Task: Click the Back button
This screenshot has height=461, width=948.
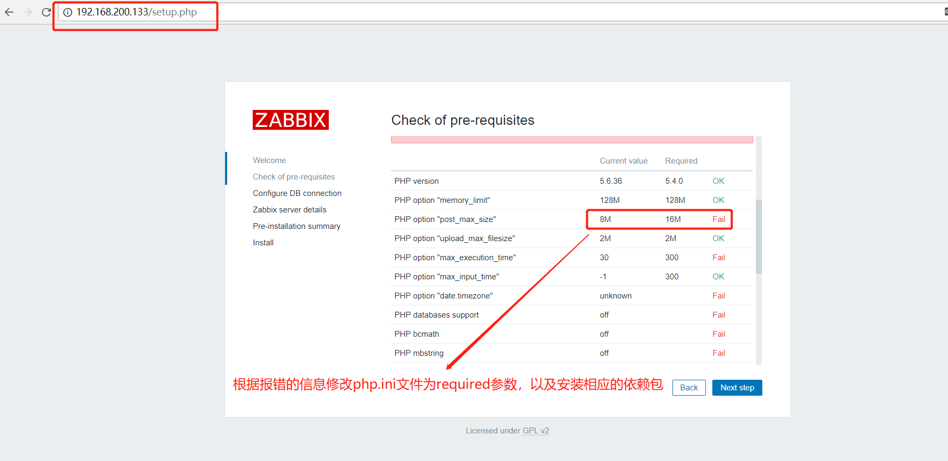Action: pyautogui.click(x=689, y=388)
